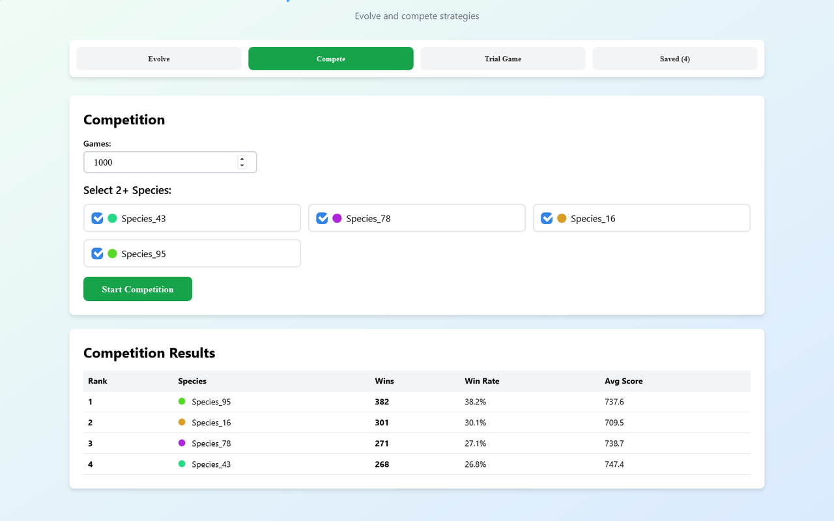Click the Rank column header
Viewport: 834px width, 521px height.
coord(98,381)
